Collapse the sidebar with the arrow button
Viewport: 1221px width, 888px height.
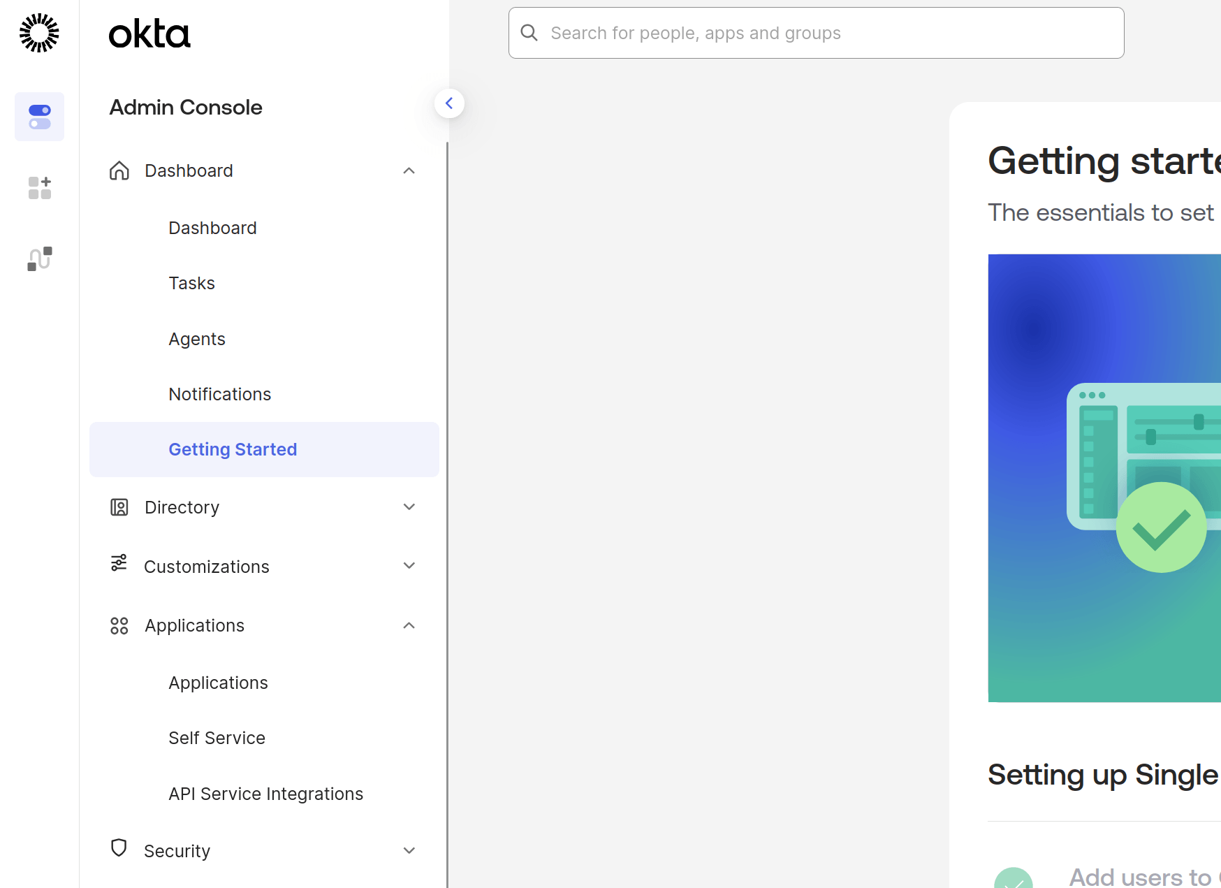449,103
